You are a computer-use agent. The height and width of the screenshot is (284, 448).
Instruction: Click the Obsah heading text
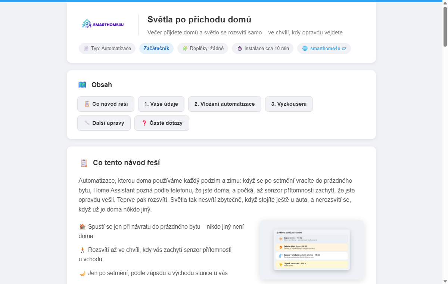point(102,85)
